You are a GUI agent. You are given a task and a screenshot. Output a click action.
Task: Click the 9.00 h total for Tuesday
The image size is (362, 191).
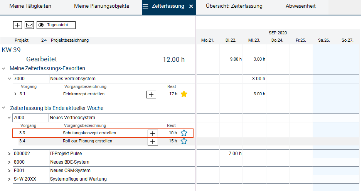click(236, 59)
